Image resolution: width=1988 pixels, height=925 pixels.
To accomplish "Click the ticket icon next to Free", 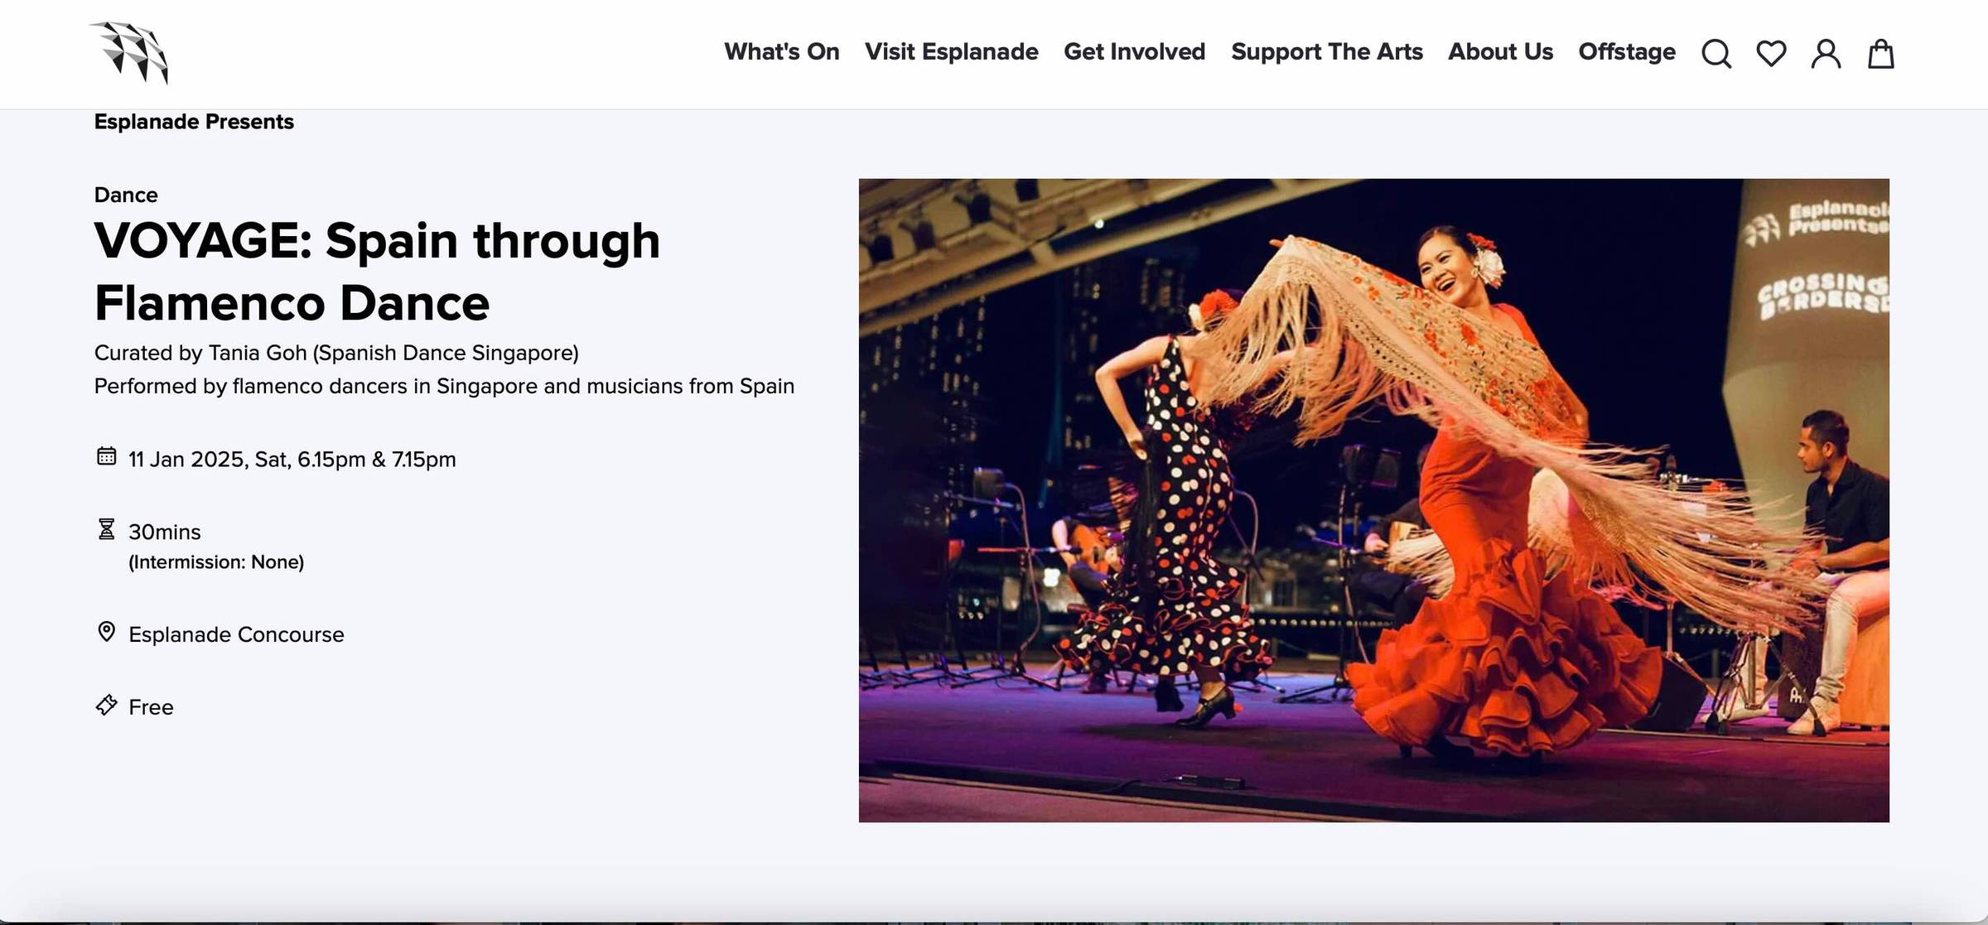I will tap(106, 705).
